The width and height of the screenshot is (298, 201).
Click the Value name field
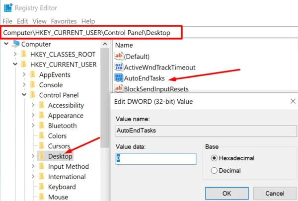pos(206,131)
